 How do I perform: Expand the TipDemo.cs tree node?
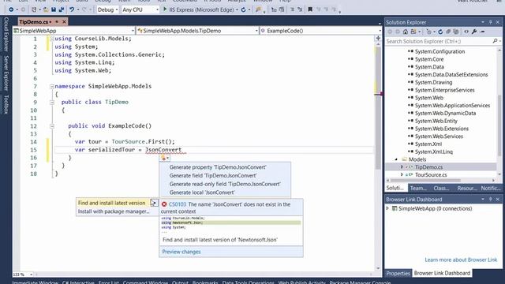[402, 167]
